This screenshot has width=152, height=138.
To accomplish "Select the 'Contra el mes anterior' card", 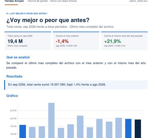I will point(76,41).
